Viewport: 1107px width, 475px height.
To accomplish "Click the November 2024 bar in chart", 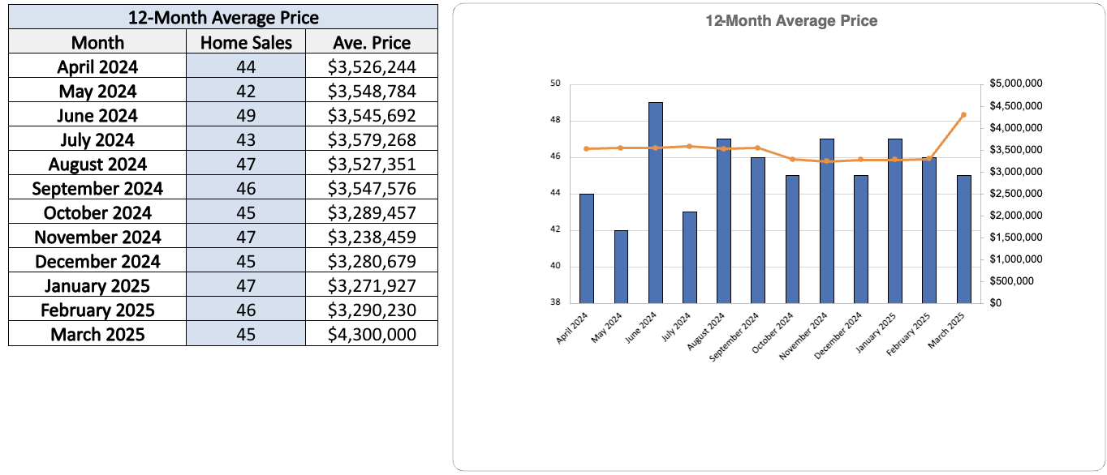I will point(826,220).
